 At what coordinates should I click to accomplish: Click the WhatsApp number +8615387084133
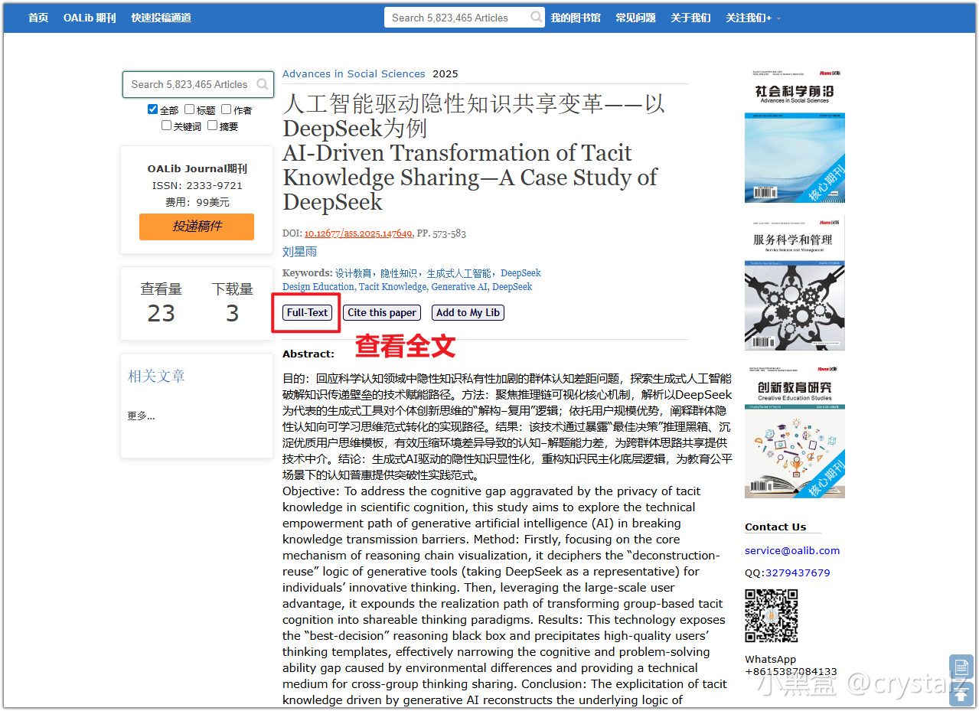click(791, 671)
